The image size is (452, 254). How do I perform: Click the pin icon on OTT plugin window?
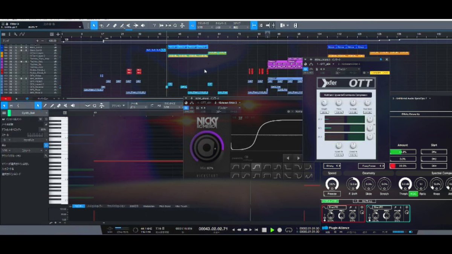[381, 59]
